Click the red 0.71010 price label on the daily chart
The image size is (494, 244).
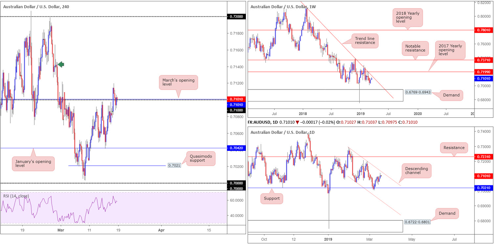tap(483, 176)
